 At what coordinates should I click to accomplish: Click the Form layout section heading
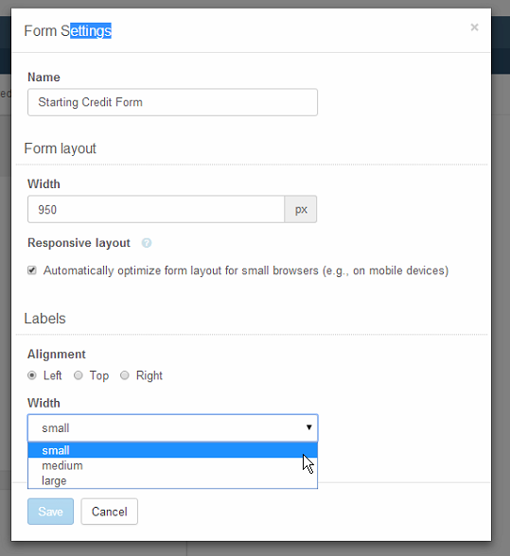60,148
